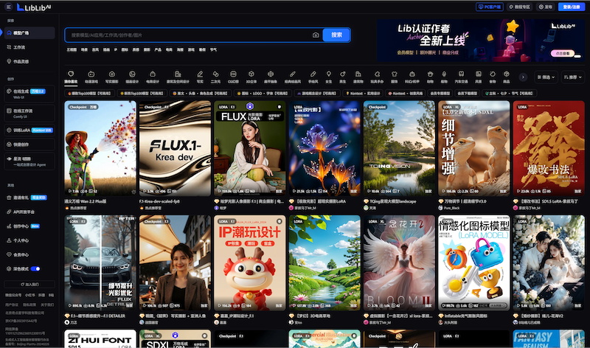Open 在线工作流 Comfy UI entry

point(29,114)
